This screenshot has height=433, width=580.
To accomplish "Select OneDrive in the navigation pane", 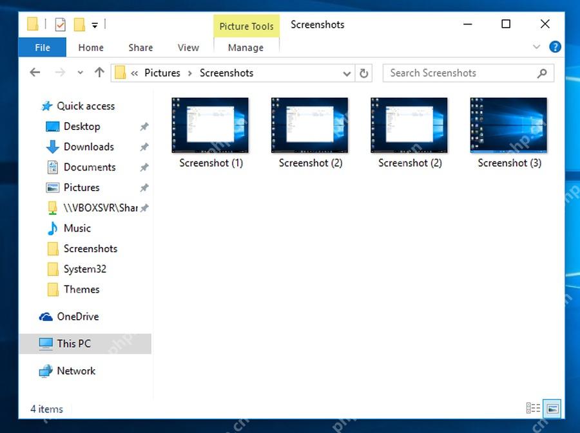I will point(78,317).
